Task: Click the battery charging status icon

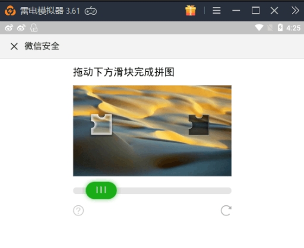Action: [x=280, y=28]
